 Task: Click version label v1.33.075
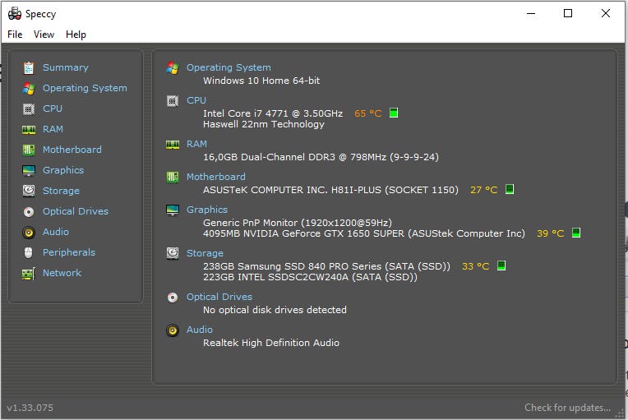click(30, 408)
